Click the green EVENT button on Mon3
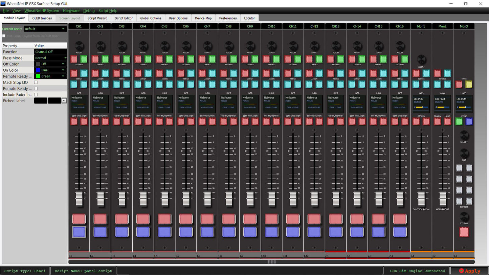 pos(459,121)
